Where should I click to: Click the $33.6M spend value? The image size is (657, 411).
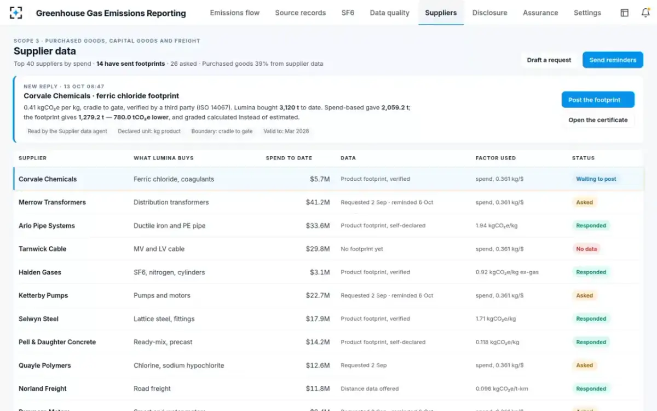(318, 226)
